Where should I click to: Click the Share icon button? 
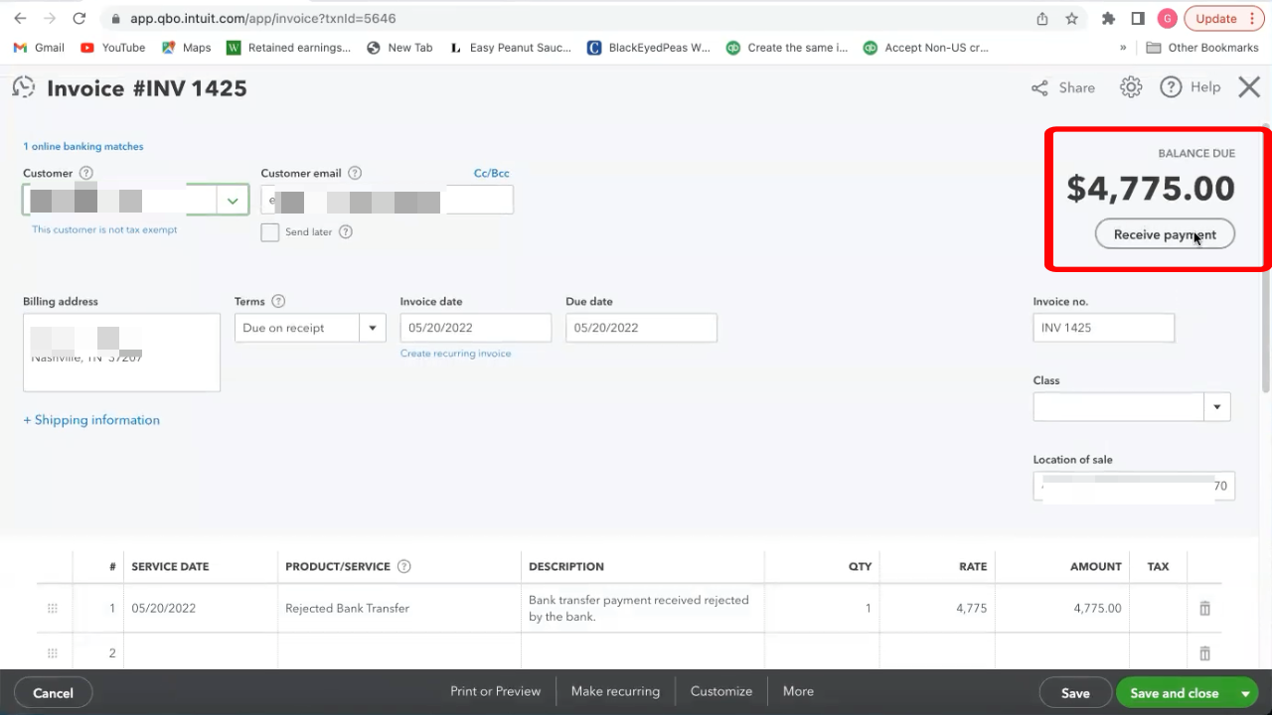[1063, 87]
